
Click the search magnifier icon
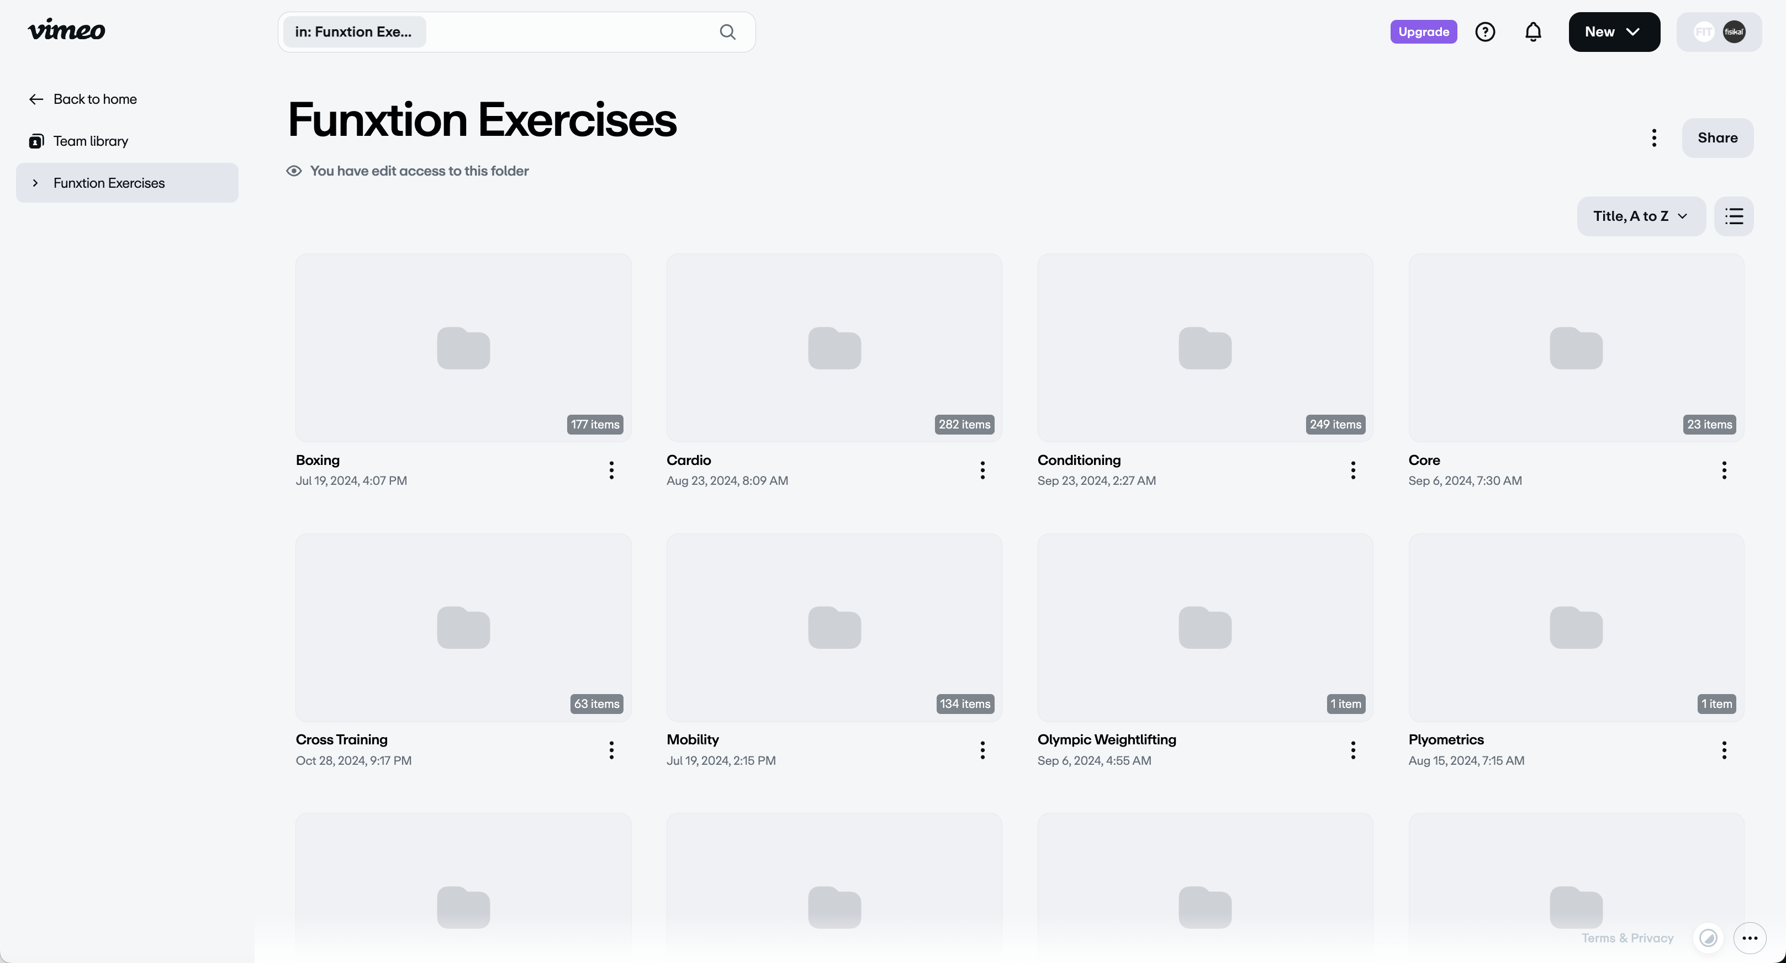tap(727, 32)
